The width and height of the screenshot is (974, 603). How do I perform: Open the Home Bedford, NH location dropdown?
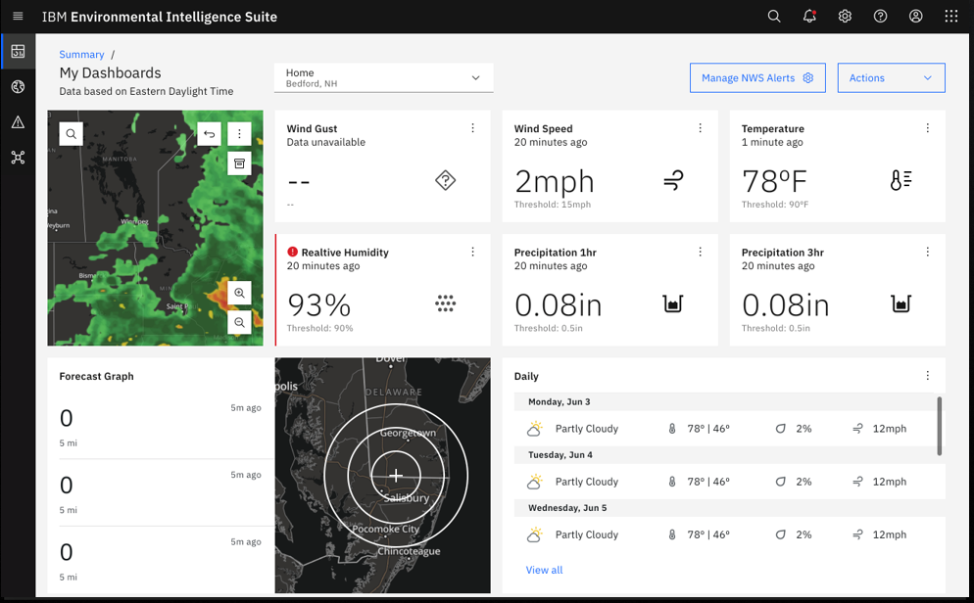click(383, 76)
